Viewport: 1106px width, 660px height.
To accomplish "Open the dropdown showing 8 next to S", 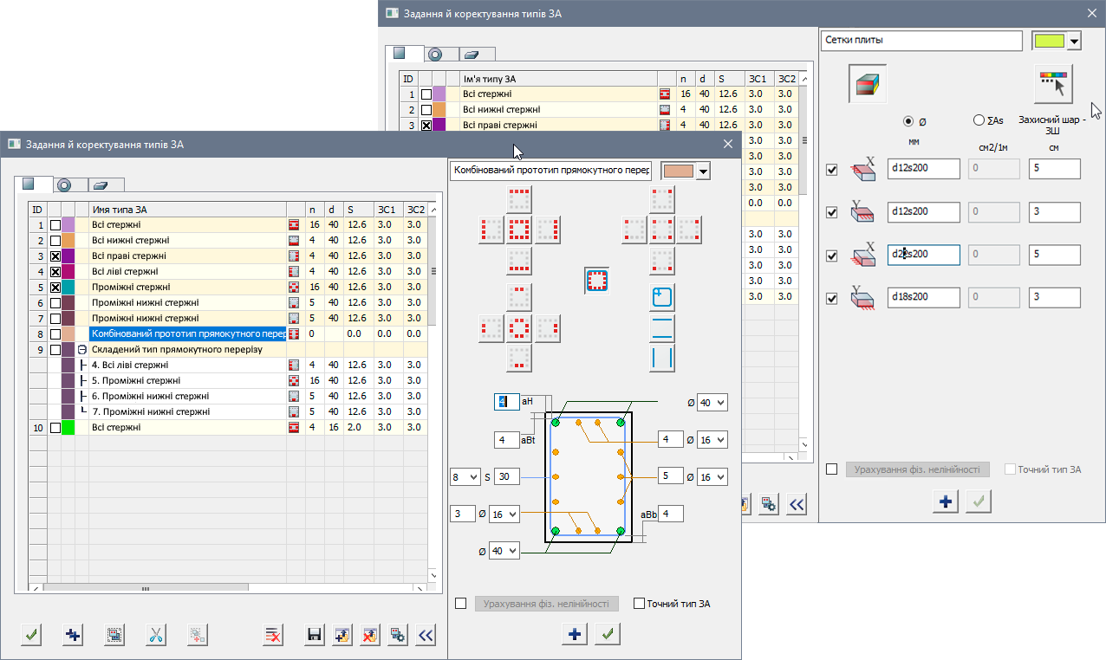I will pyautogui.click(x=465, y=477).
